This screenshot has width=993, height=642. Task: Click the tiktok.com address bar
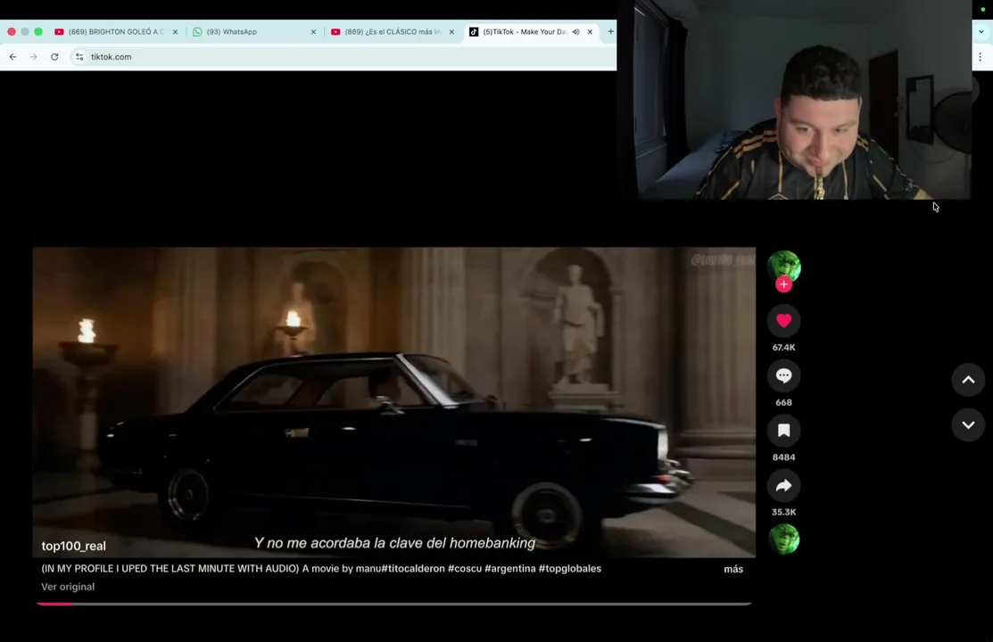click(x=342, y=57)
